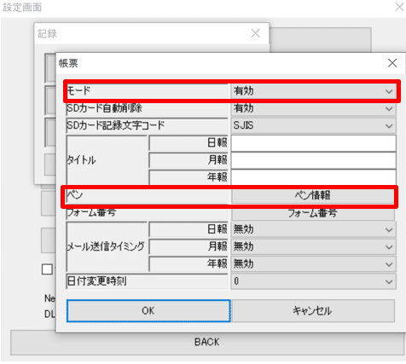Open the ペン情報 button
406x364 pixels.
313,196
